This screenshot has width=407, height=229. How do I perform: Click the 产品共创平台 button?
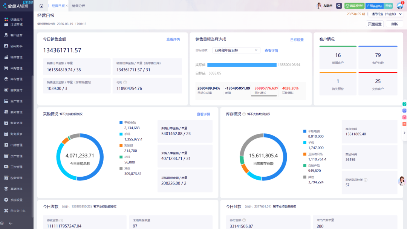pyautogui.click(x=374, y=6)
